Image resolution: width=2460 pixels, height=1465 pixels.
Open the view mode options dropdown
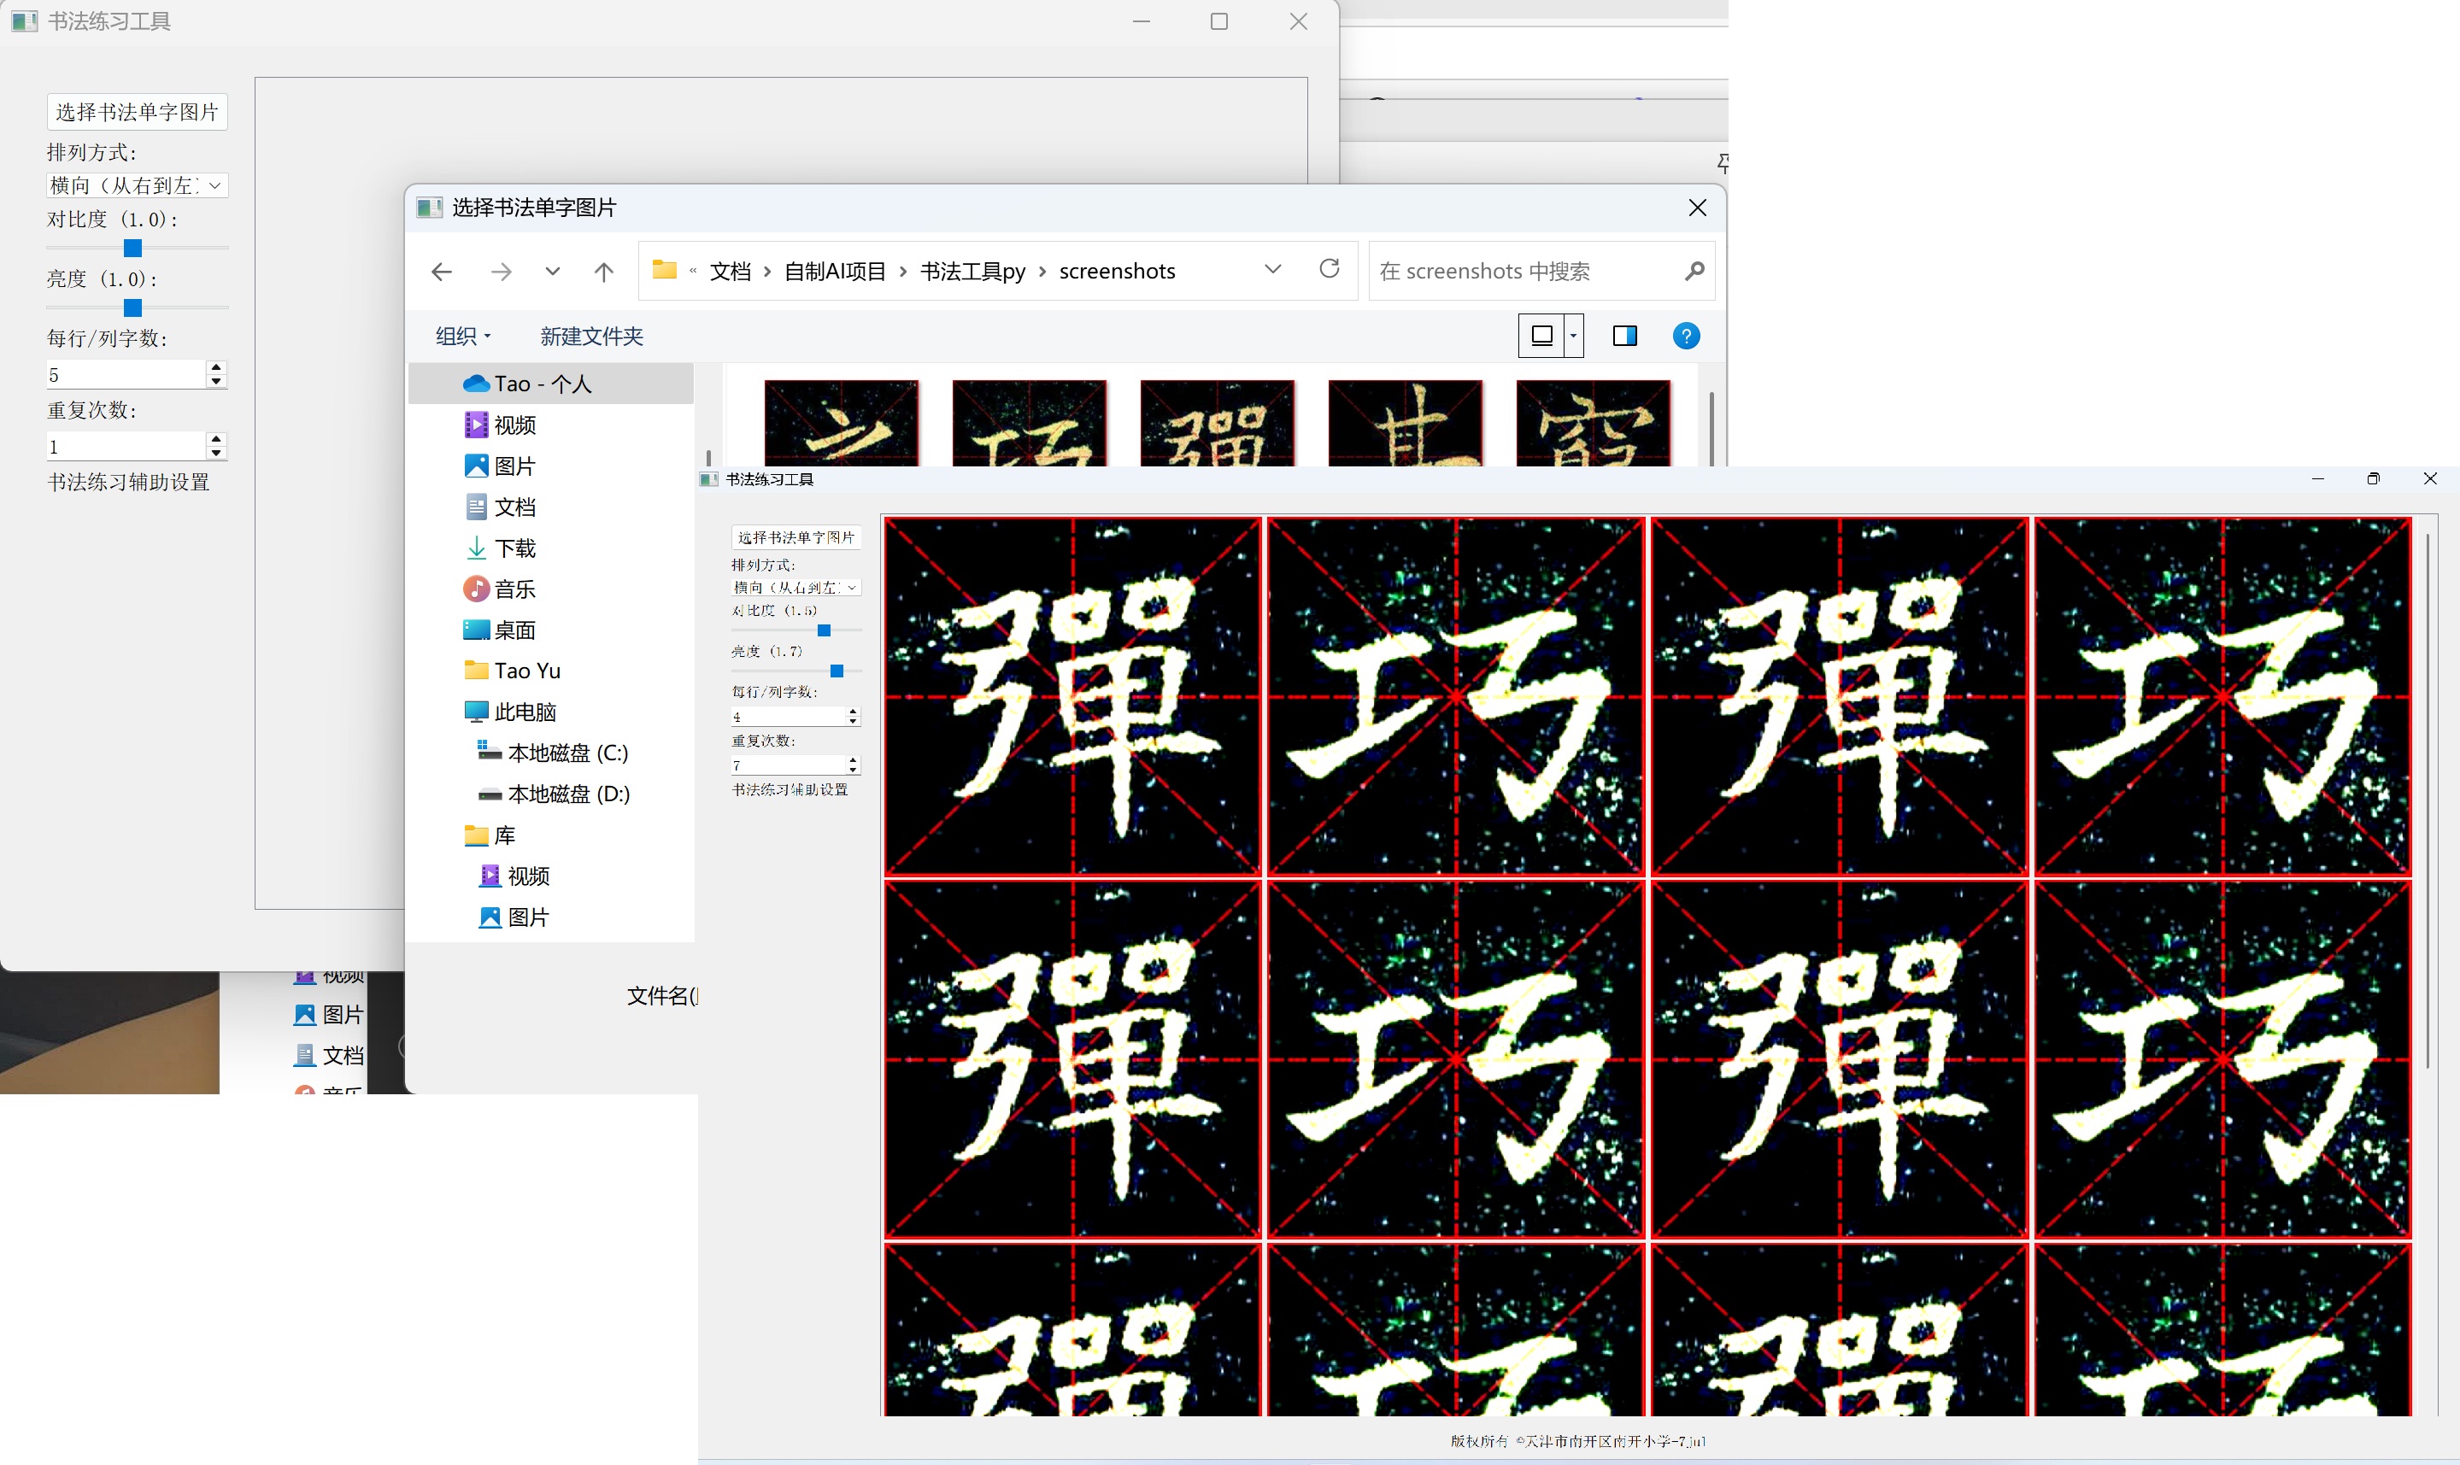1572,337
